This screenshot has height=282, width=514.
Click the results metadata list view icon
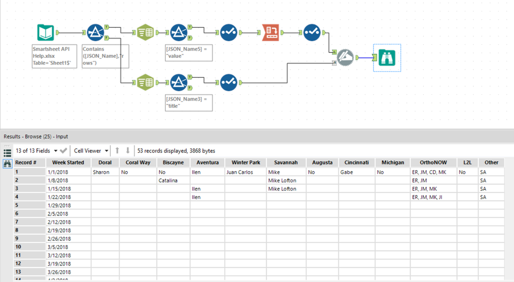pyautogui.click(x=7, y=153)
